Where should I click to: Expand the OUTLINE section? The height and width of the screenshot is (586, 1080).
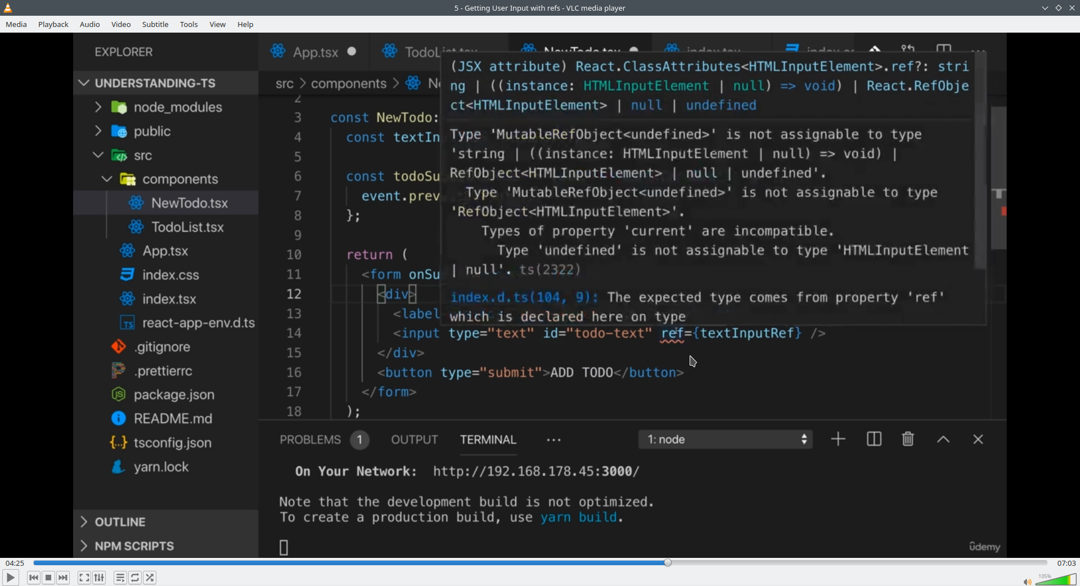[x=84, y=522]
